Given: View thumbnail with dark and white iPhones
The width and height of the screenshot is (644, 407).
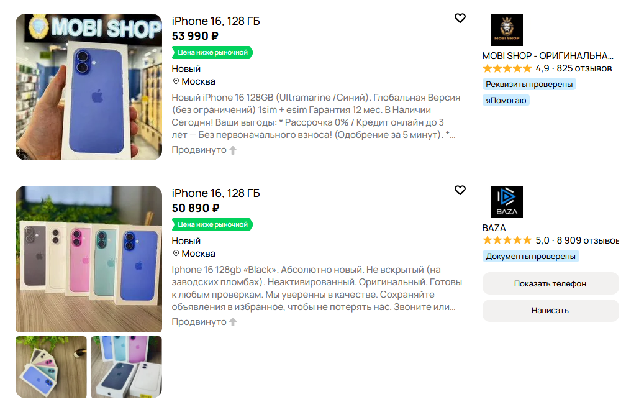Looking at the screenshot, I should [126, 367].
